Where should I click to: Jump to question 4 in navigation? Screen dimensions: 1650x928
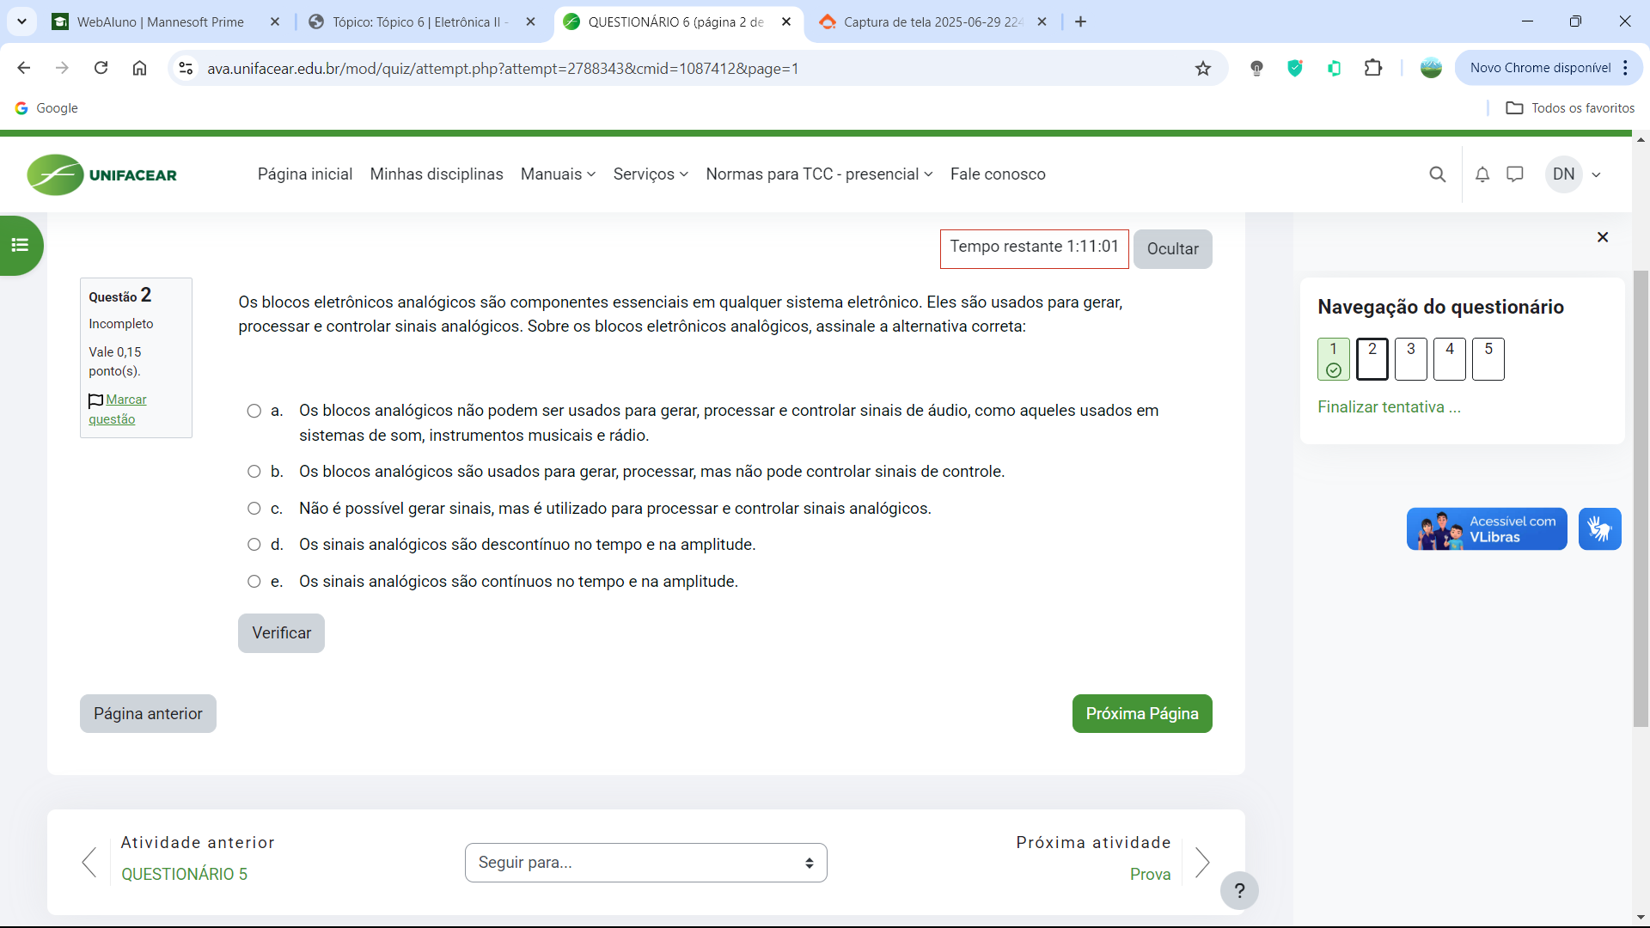(1449, 359)
